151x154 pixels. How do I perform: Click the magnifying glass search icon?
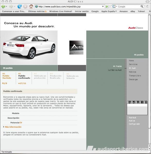tap(142, 6)
